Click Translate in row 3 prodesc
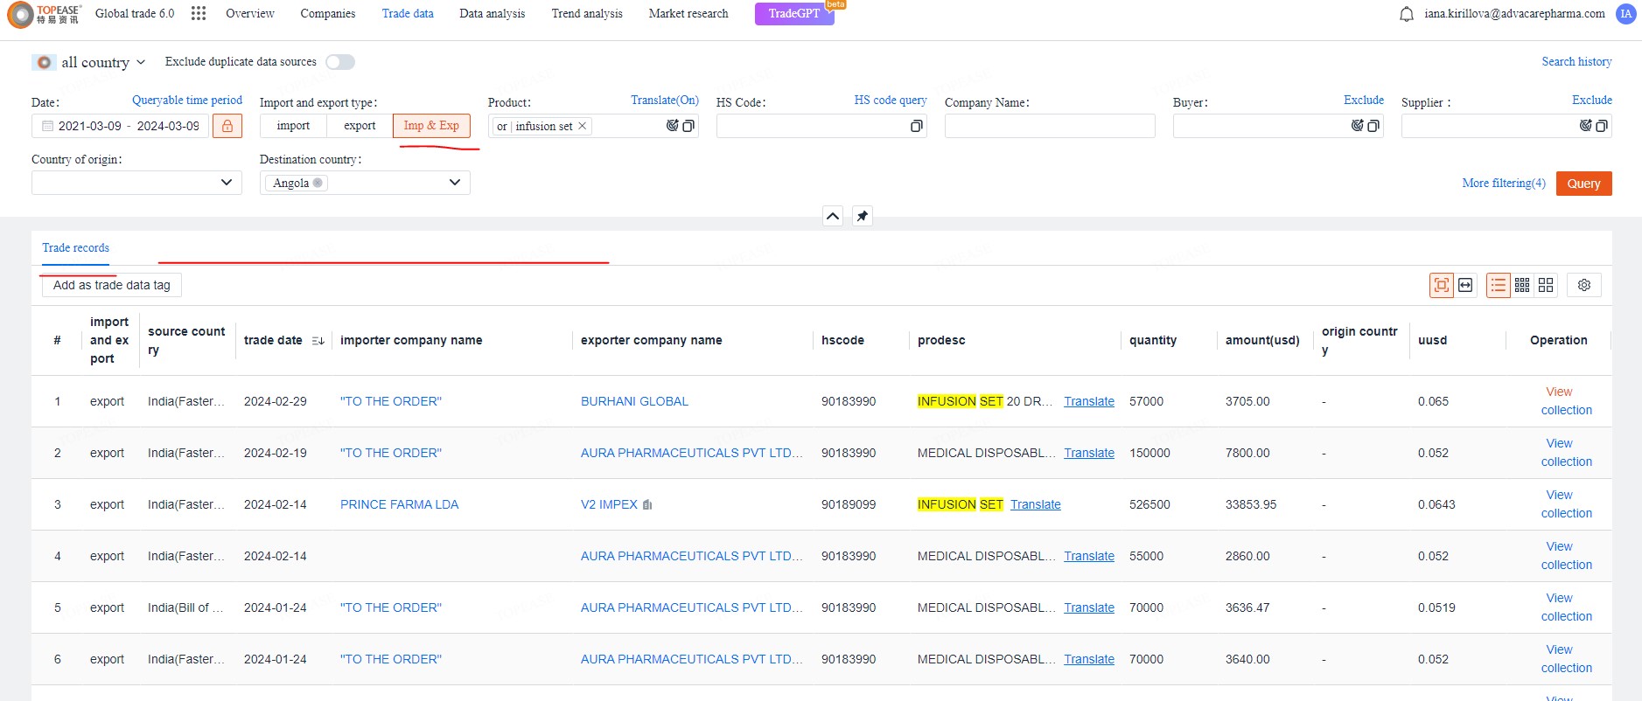Viewport: 1642px width, 701px height. (1035, 504)
